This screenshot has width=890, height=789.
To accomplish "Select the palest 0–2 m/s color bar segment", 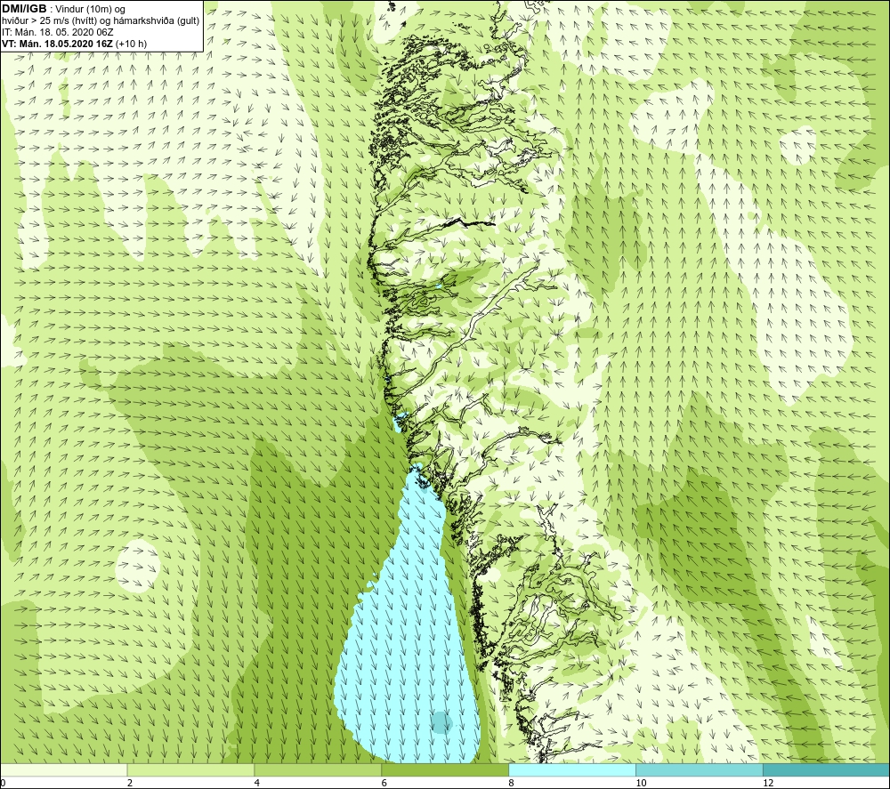I will [63, 769].
